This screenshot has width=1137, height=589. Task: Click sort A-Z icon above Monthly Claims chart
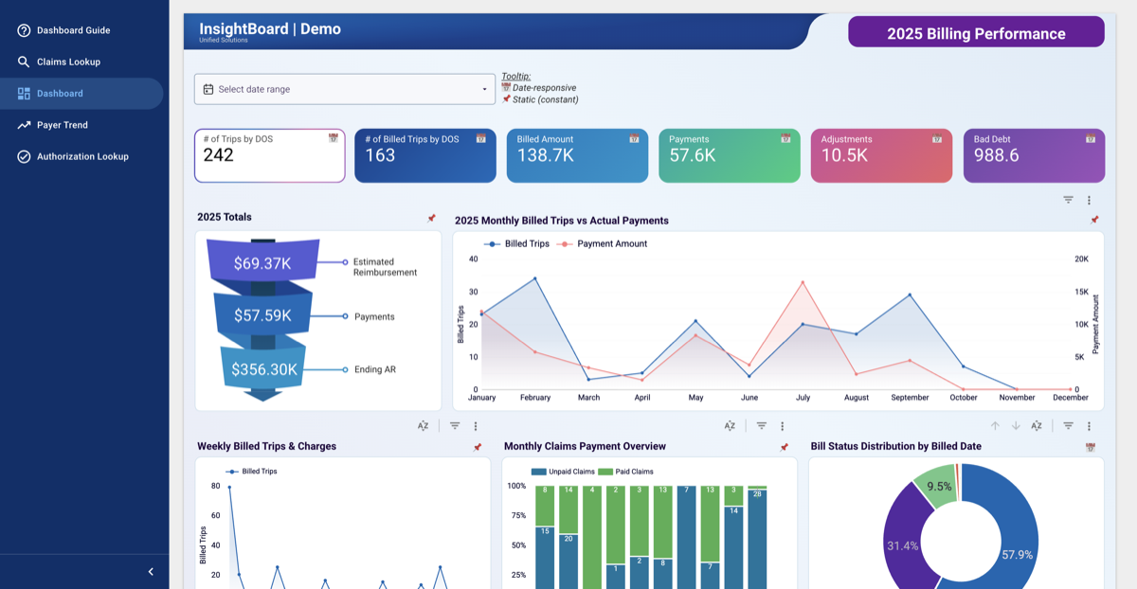coord(730,426)
